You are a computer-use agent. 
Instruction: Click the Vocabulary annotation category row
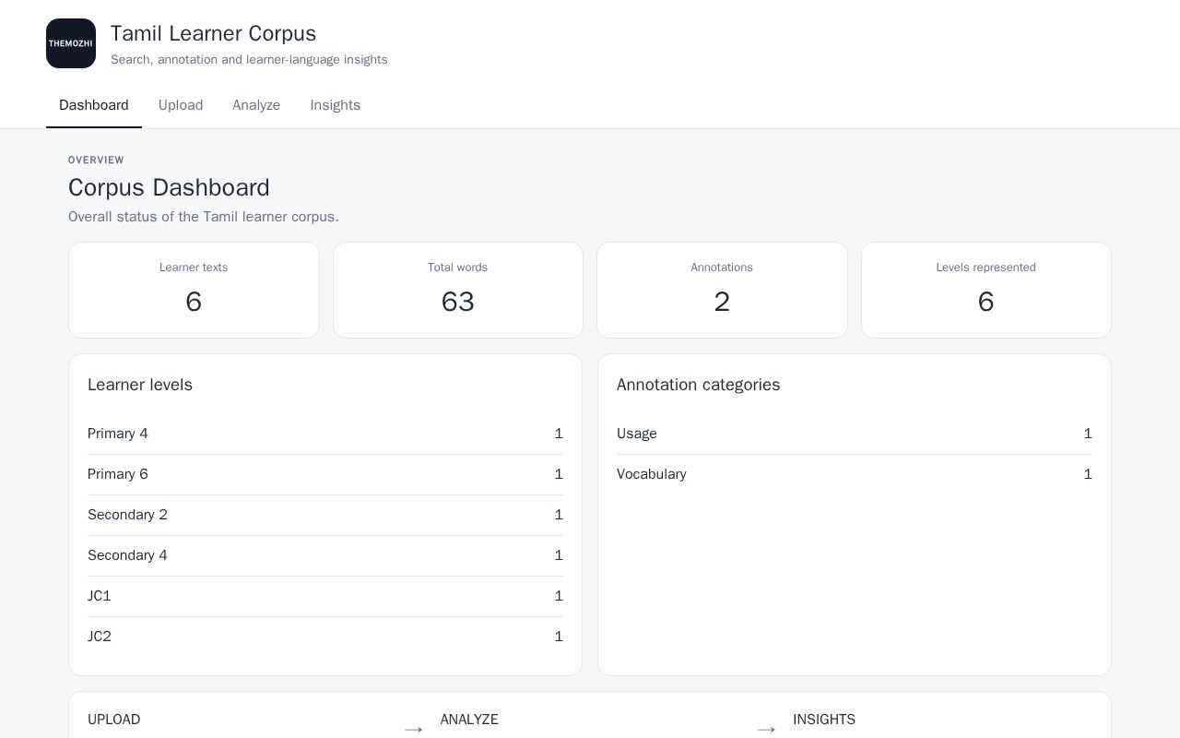[855, 474]
